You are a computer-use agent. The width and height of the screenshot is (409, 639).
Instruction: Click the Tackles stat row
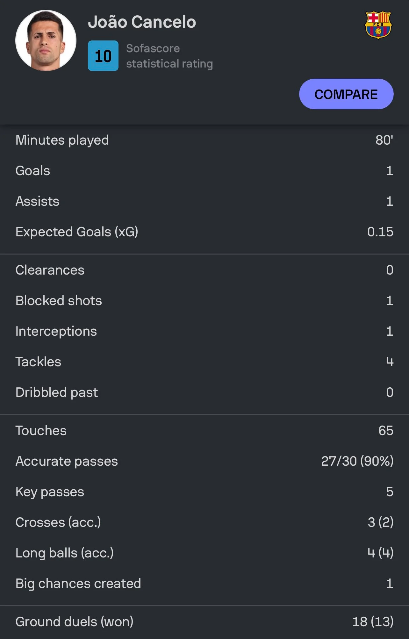[204, 362]
